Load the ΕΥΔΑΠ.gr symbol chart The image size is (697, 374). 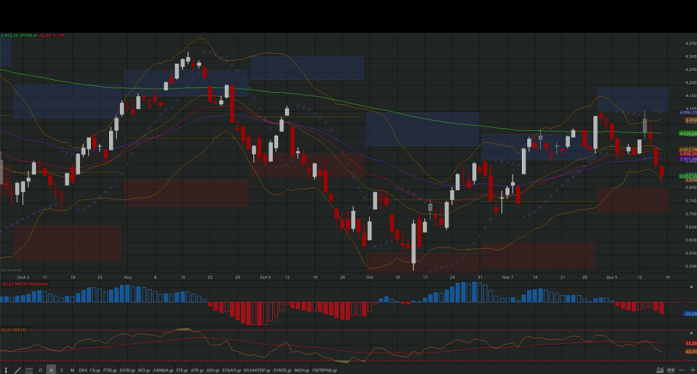point(232,370)
